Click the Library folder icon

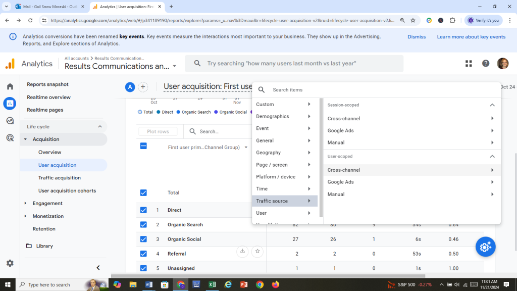29,246
